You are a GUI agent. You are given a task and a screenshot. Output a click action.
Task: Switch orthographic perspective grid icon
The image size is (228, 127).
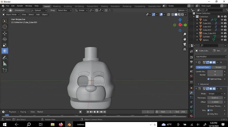tap(185, 49)
